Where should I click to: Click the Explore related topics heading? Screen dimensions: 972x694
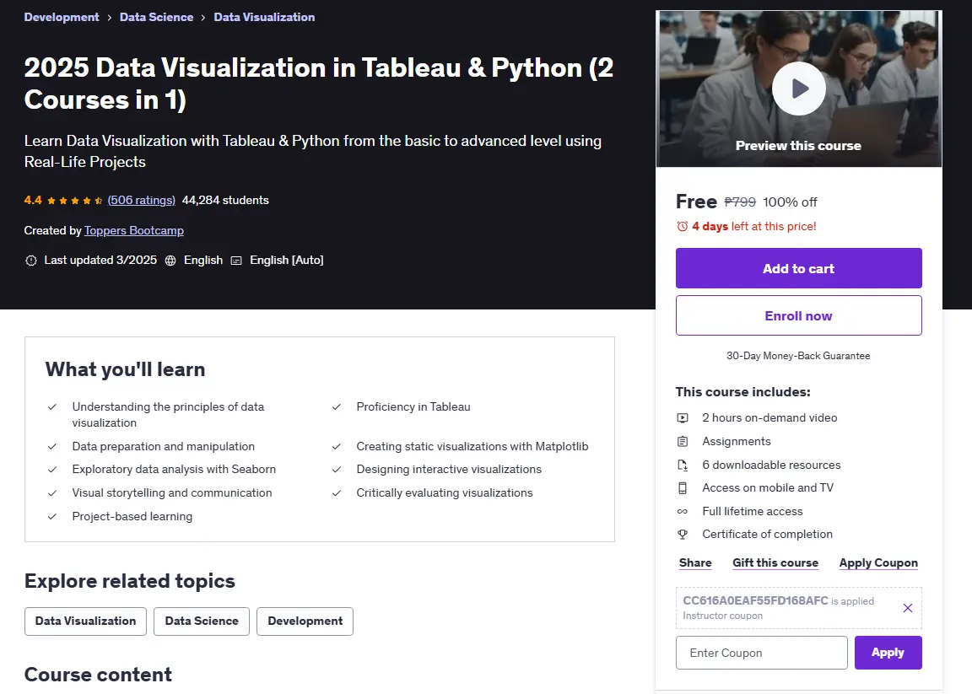tap(130, 581)
